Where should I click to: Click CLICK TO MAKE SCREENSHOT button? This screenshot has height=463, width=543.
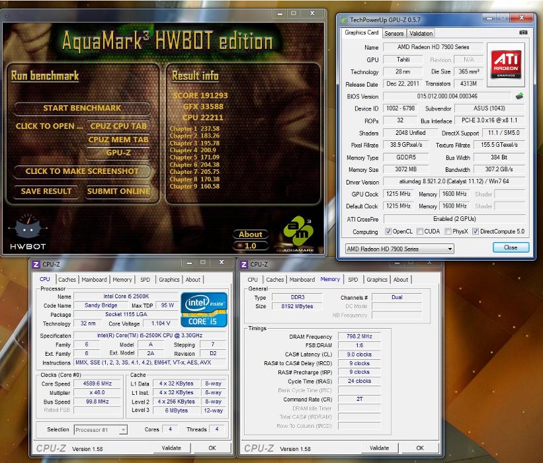pyautogui.click(x=82, y=171)
